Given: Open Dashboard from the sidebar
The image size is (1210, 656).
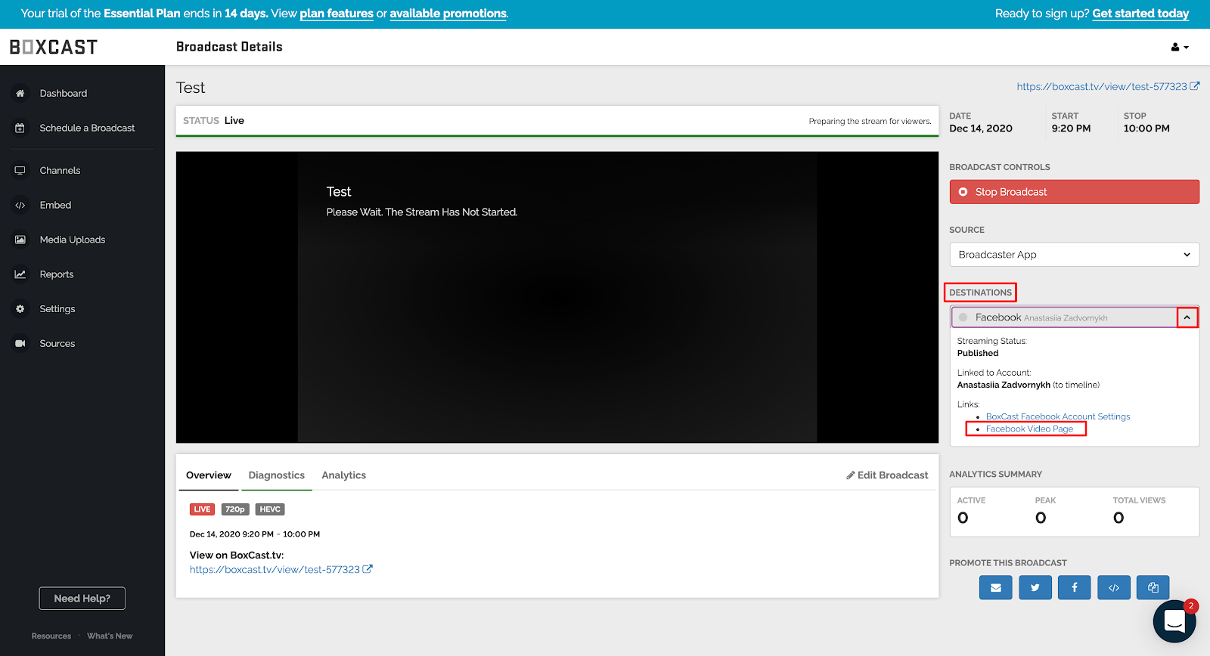Looking at the screenshot, I should coord(64,94).
